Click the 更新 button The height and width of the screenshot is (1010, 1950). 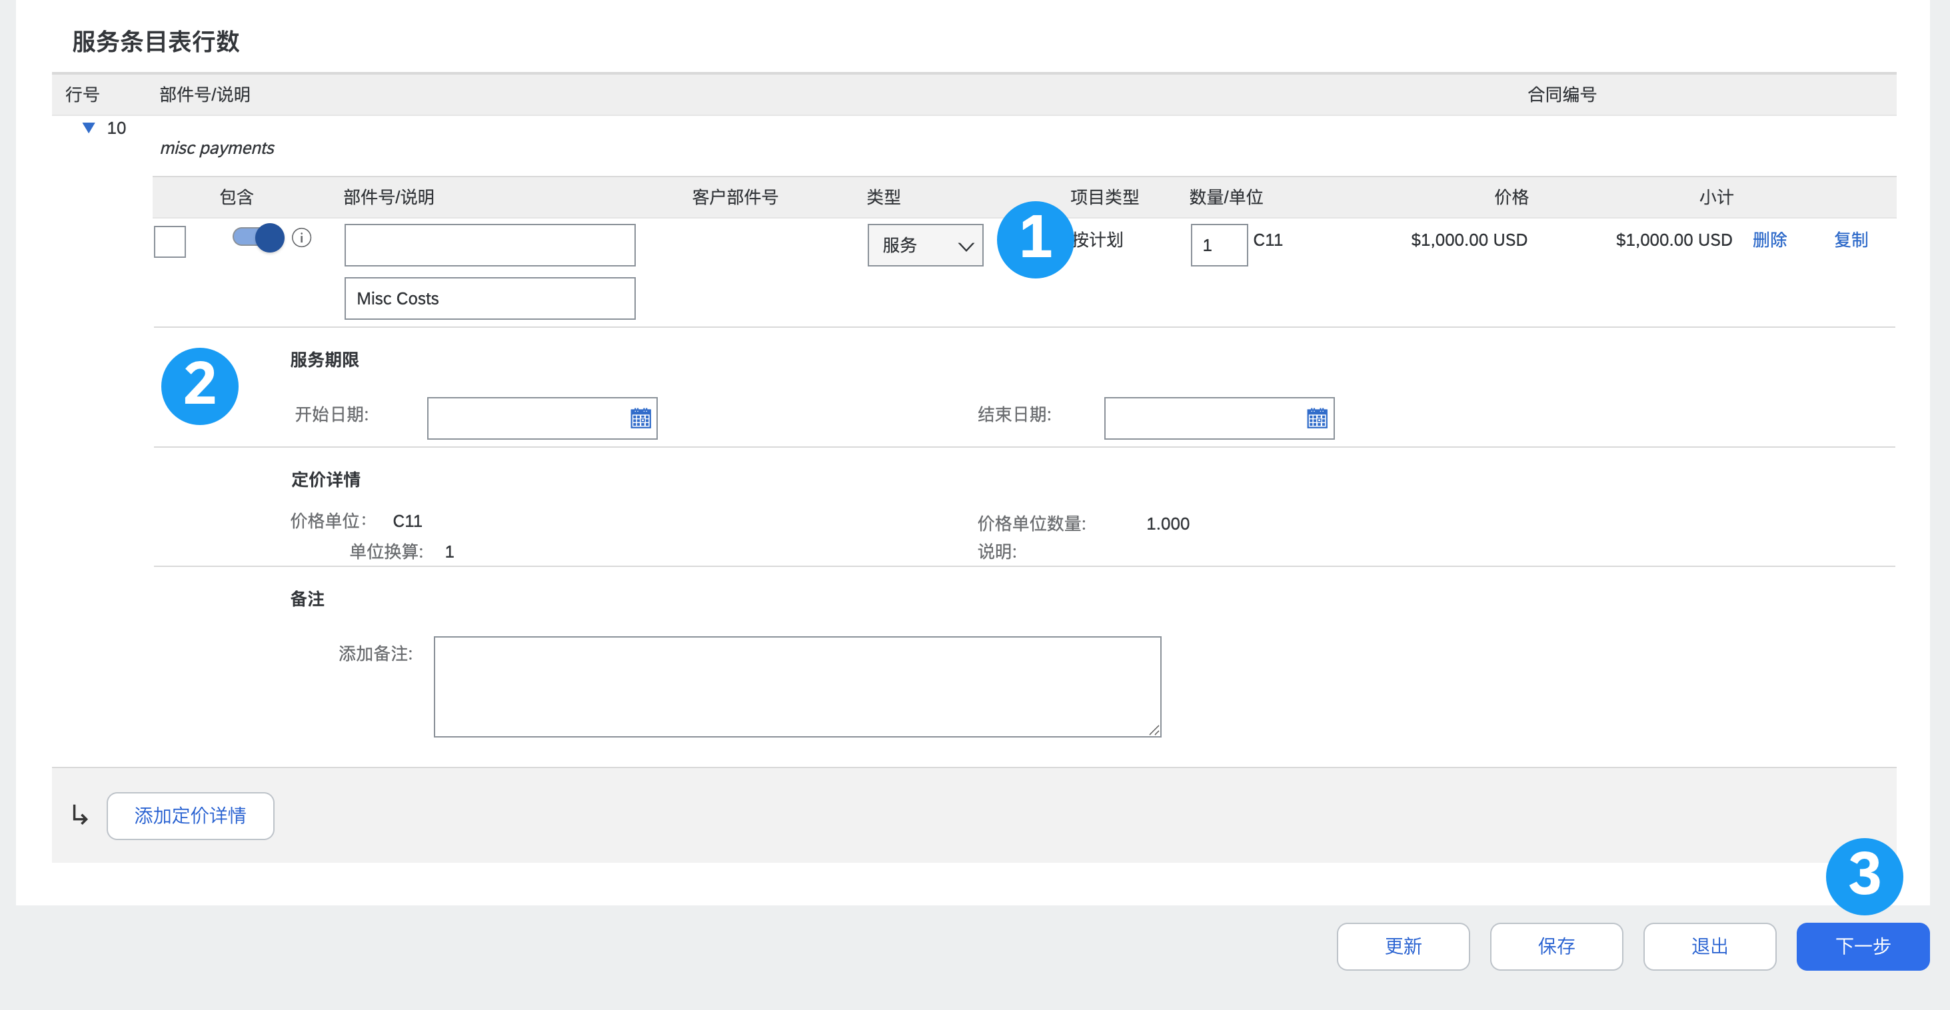(x=1403, y=945)
